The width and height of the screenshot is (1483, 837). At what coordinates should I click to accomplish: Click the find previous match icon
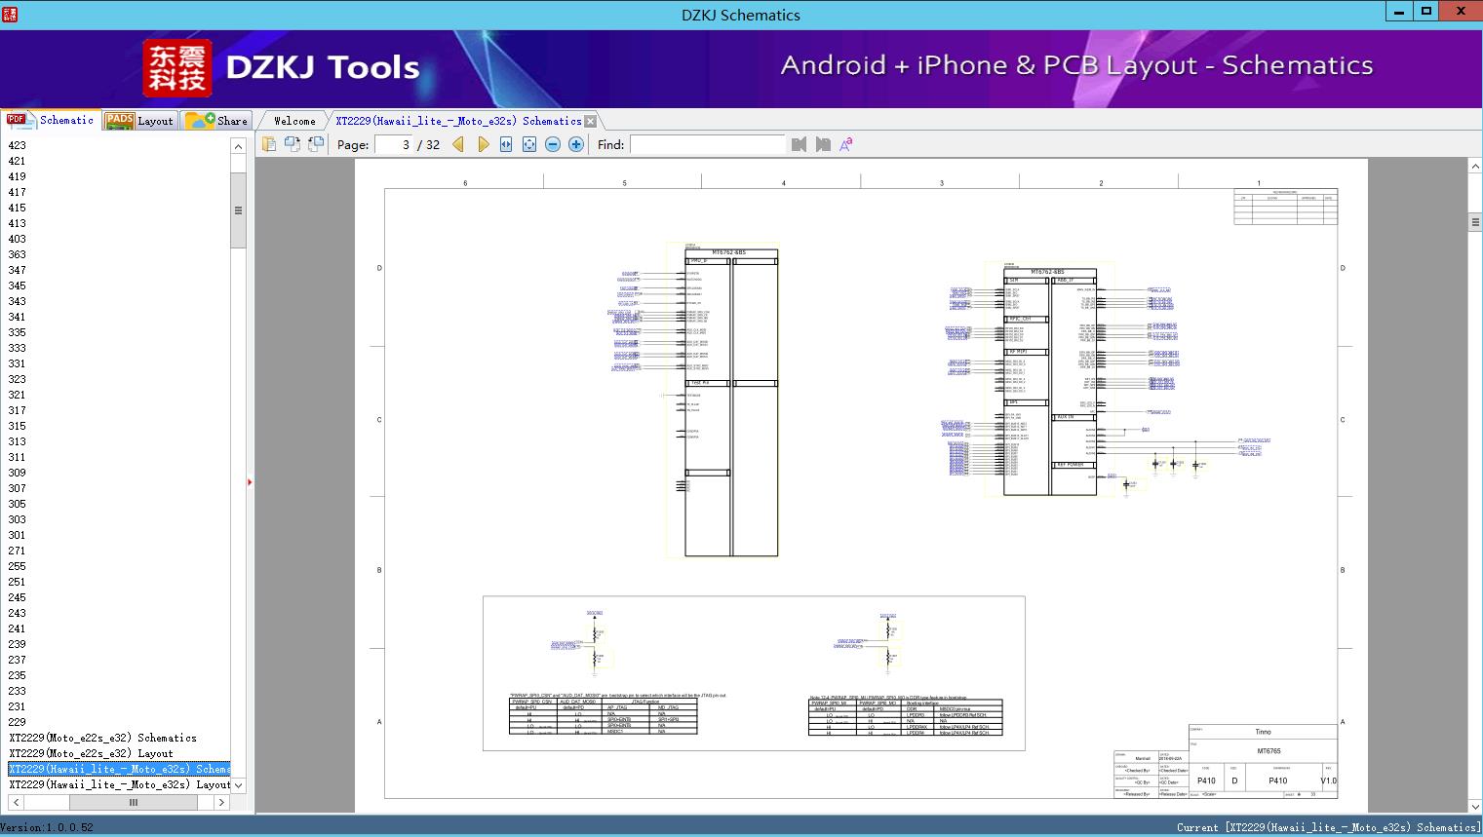(x=800, y=144)
